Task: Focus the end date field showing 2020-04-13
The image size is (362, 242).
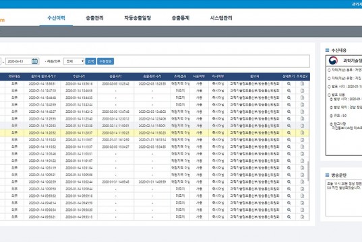Action: (x=18, y=61)
